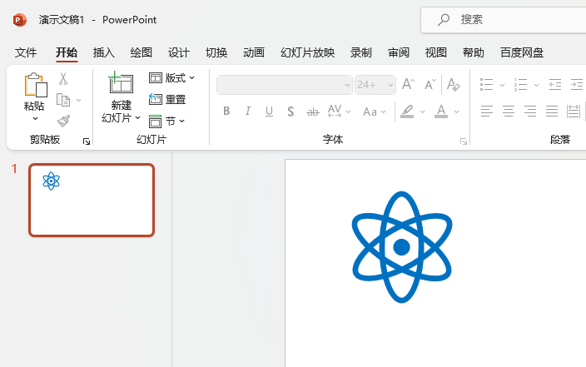Center the text
586x367 pixels.
pos(509,111)
